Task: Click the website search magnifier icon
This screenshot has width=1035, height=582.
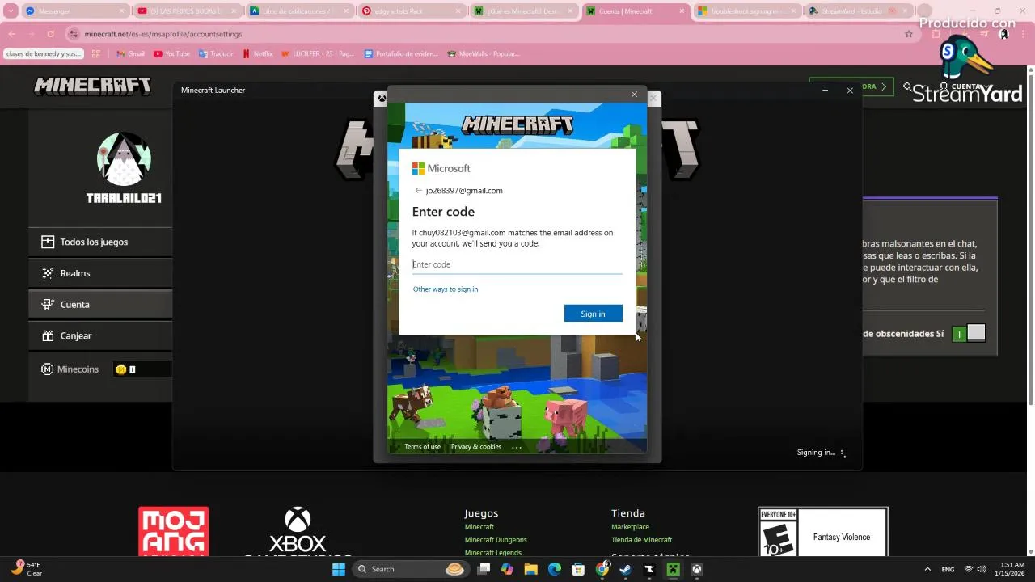Action: 908,86
